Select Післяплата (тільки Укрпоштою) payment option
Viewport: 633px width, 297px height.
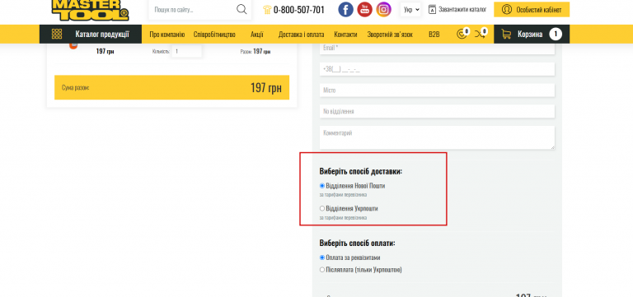[x=322, y=270]
